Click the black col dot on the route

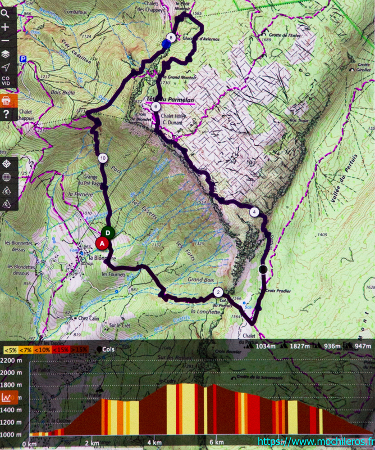(x=263, y=269)
